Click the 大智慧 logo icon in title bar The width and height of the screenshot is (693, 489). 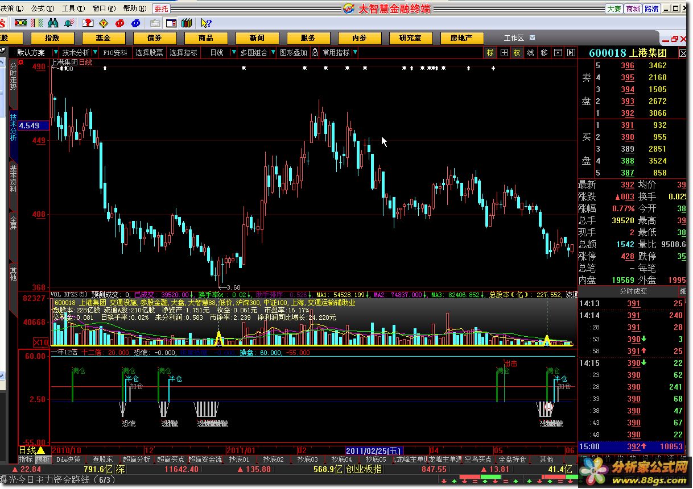tap(349, 8)
